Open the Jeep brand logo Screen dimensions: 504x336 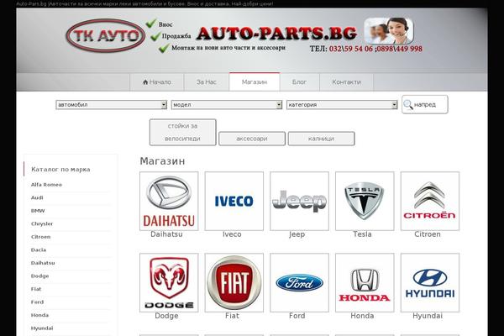point(299,201)
